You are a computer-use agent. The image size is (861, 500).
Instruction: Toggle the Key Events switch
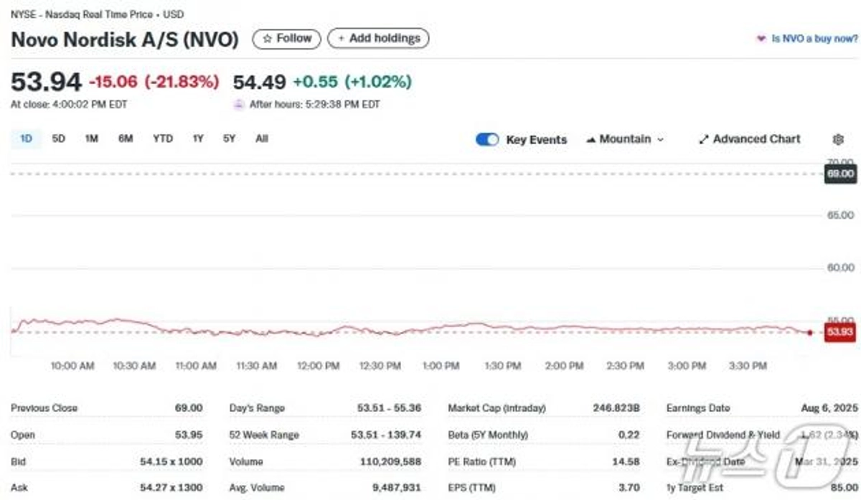[x=487, y=140]
